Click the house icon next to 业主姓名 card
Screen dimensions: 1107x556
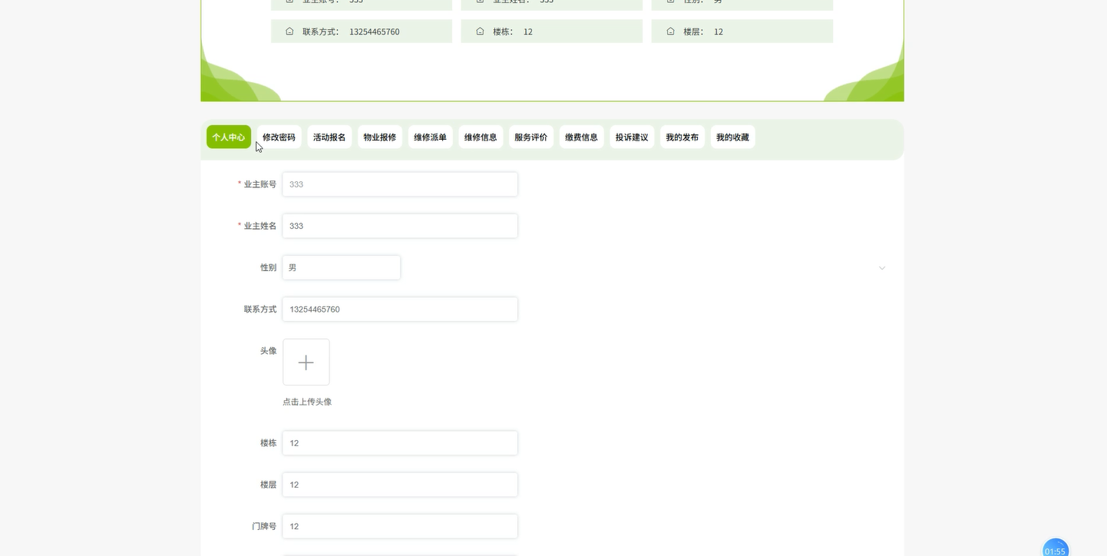point(479,1)
